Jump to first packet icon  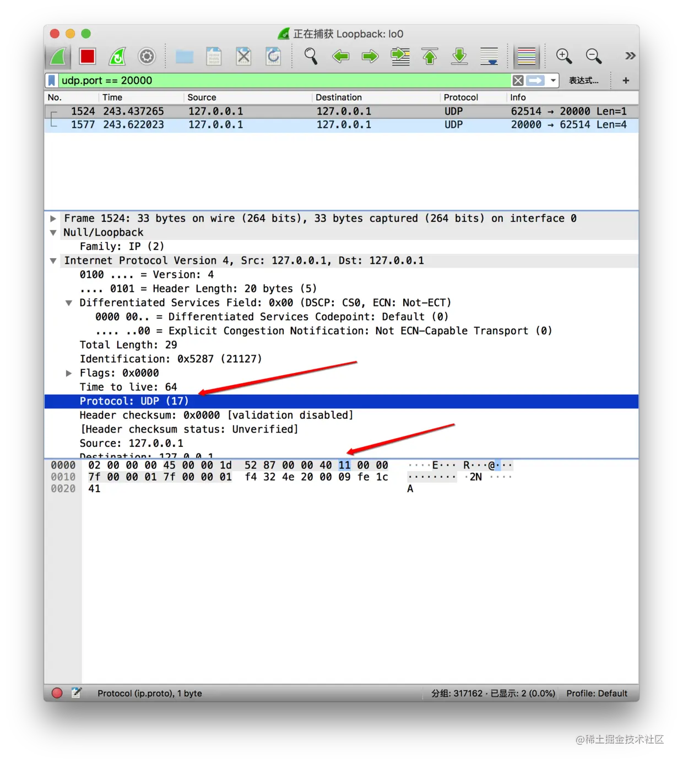pyautogui.click(x=430, y=56)
